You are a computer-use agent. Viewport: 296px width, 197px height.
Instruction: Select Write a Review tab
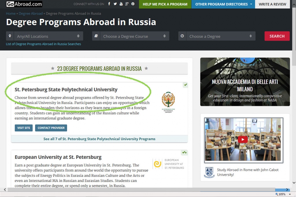(x=272, y=4)
